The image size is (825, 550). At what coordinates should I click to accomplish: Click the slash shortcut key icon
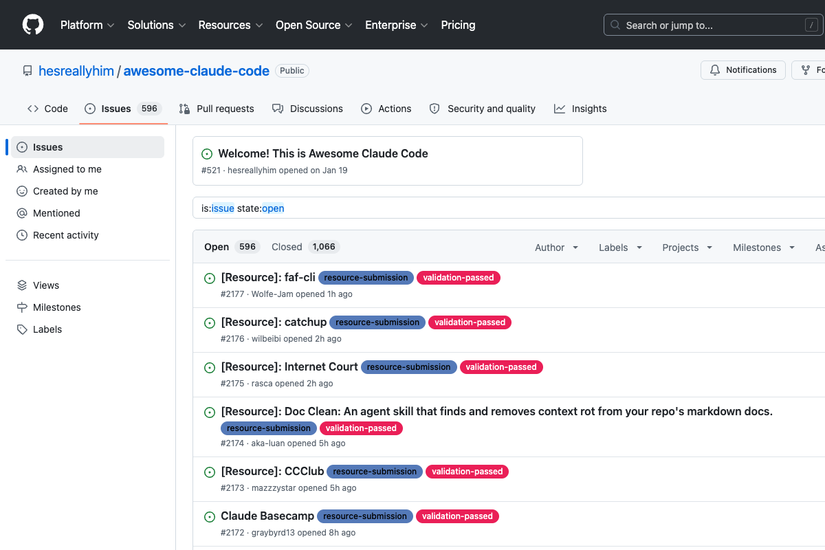click(x=811, y=25)
